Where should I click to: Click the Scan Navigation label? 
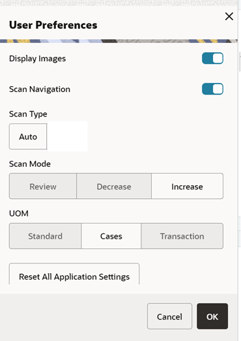[40, 89]
